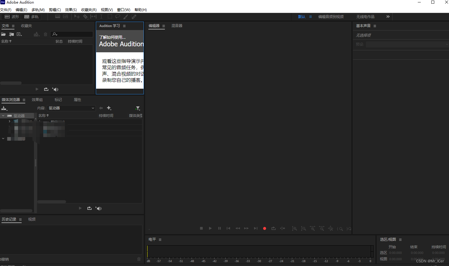Click the Play button in editor transport
Image resolution: width=449 pixels, height=266 pixels.
click(x=210, y=228)
